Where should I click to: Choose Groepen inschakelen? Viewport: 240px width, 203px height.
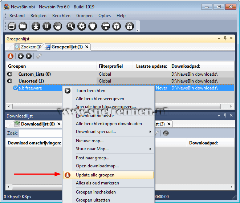pyautogui.click(x=108, y=192)
